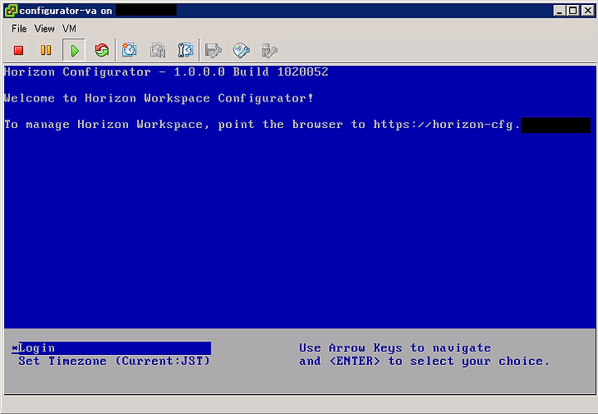The width and height of the screenshot is (598, 414).
Task: Close the configurator-va console window
Action: [x=588, y=11]
